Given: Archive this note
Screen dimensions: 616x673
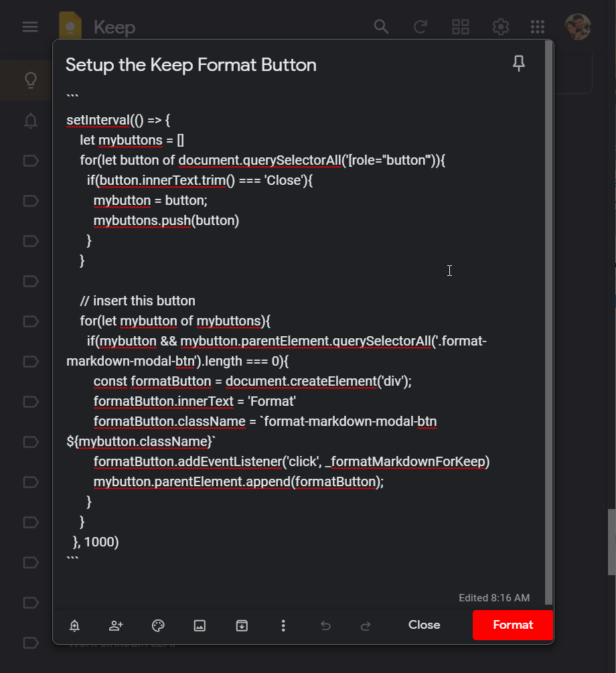Looking at the screenshot, I should (x=241, y=625).
